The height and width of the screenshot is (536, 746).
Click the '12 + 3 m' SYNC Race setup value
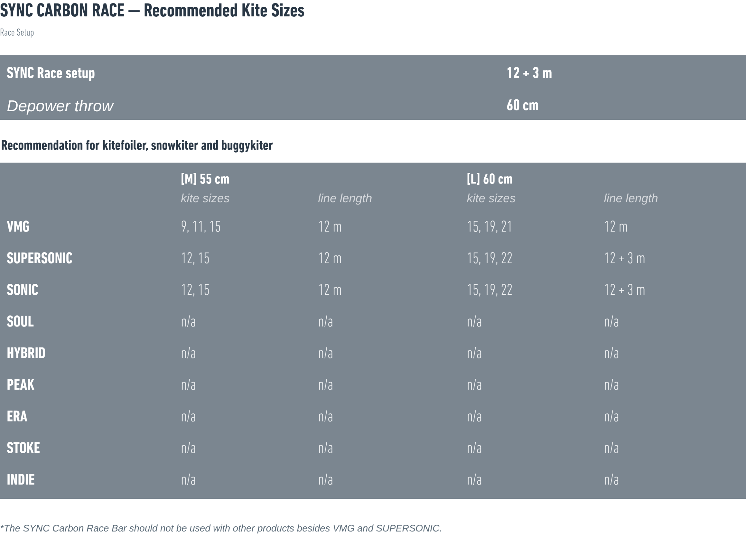click(529, 73)
